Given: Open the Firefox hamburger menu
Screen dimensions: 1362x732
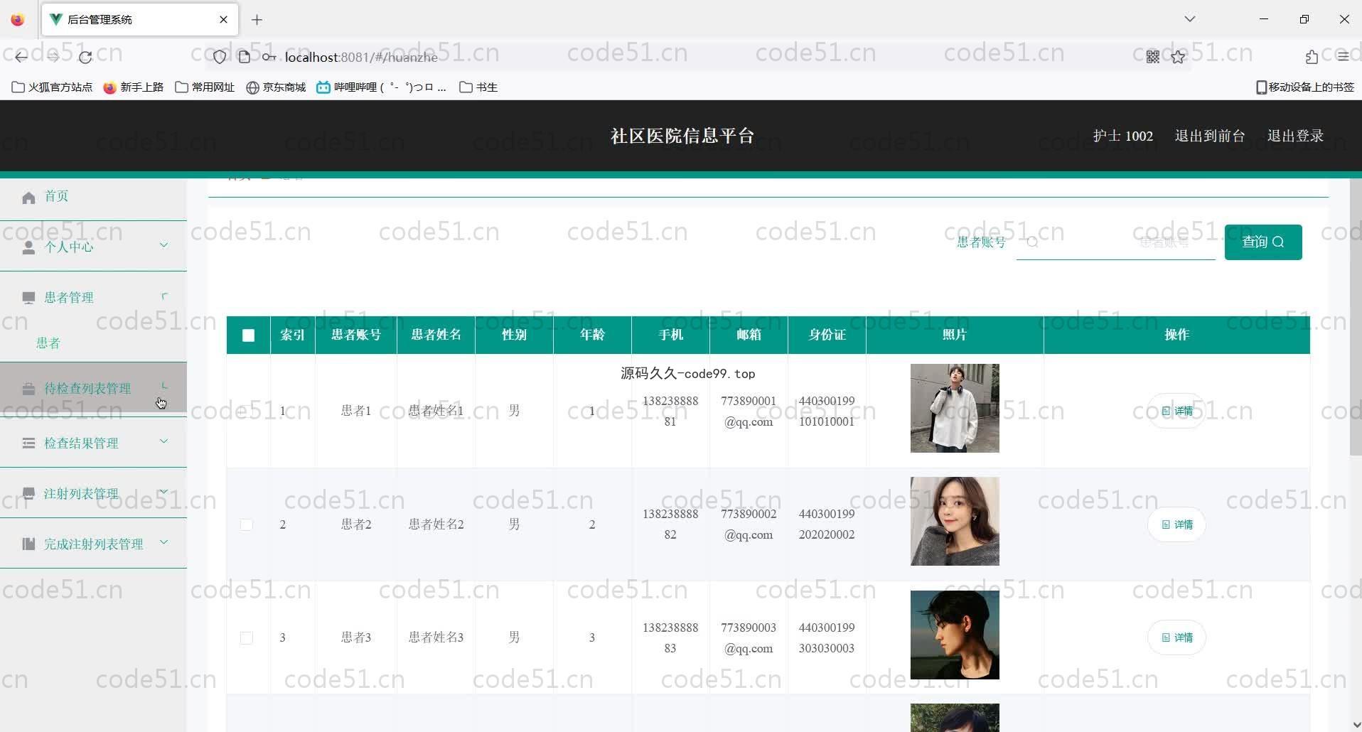Looking at the screenshot, I should (1343, 57).
